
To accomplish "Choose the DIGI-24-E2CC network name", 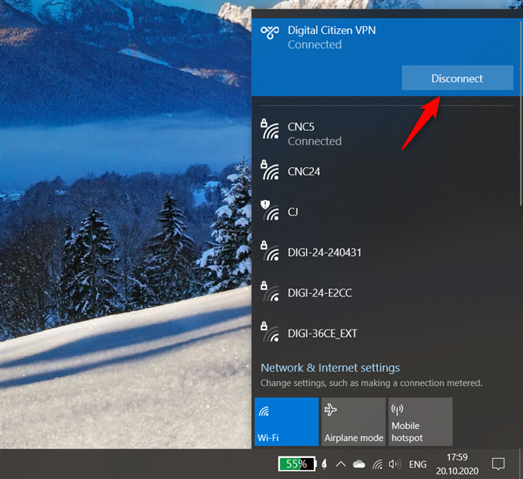I will [320, 293].
